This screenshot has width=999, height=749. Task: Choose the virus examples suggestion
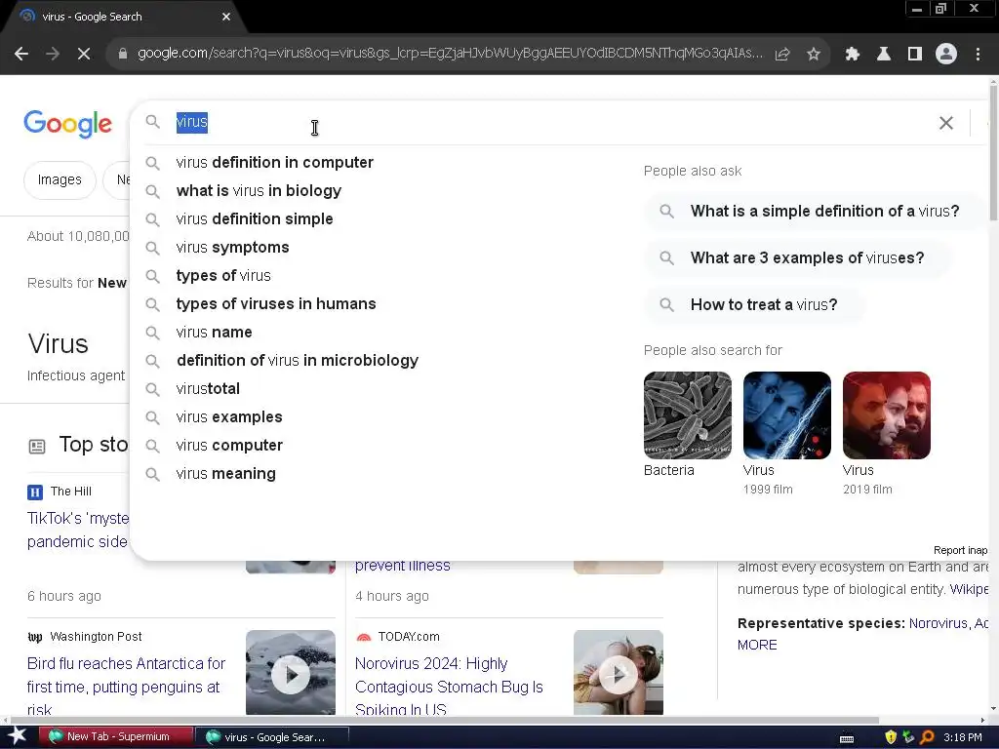coord(229,416)
